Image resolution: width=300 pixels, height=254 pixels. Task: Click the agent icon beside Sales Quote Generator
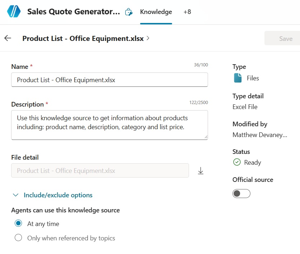(128, 12)
